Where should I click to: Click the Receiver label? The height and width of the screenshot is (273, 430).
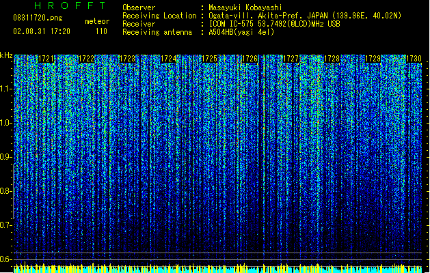[139, 24]
